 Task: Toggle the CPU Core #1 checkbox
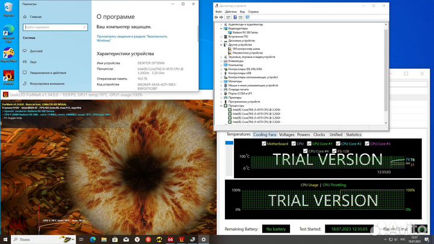pyautogui.click(x=309, y=143)
